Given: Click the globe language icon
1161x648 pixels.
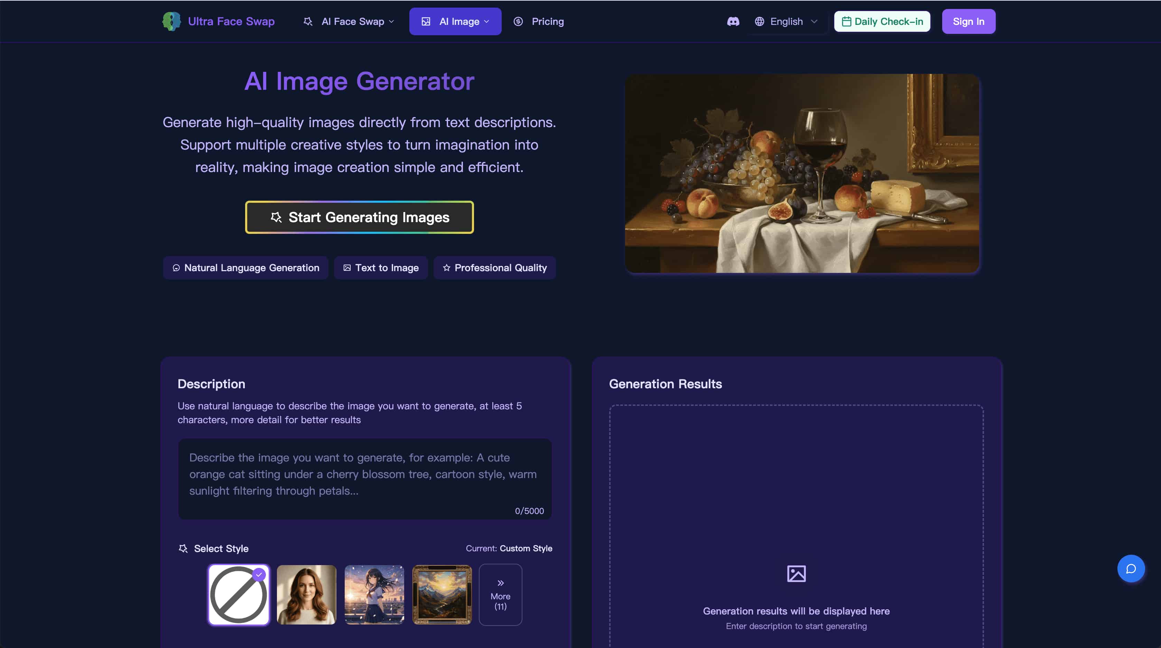Looking at the screenshot, I should click(760, 21).
